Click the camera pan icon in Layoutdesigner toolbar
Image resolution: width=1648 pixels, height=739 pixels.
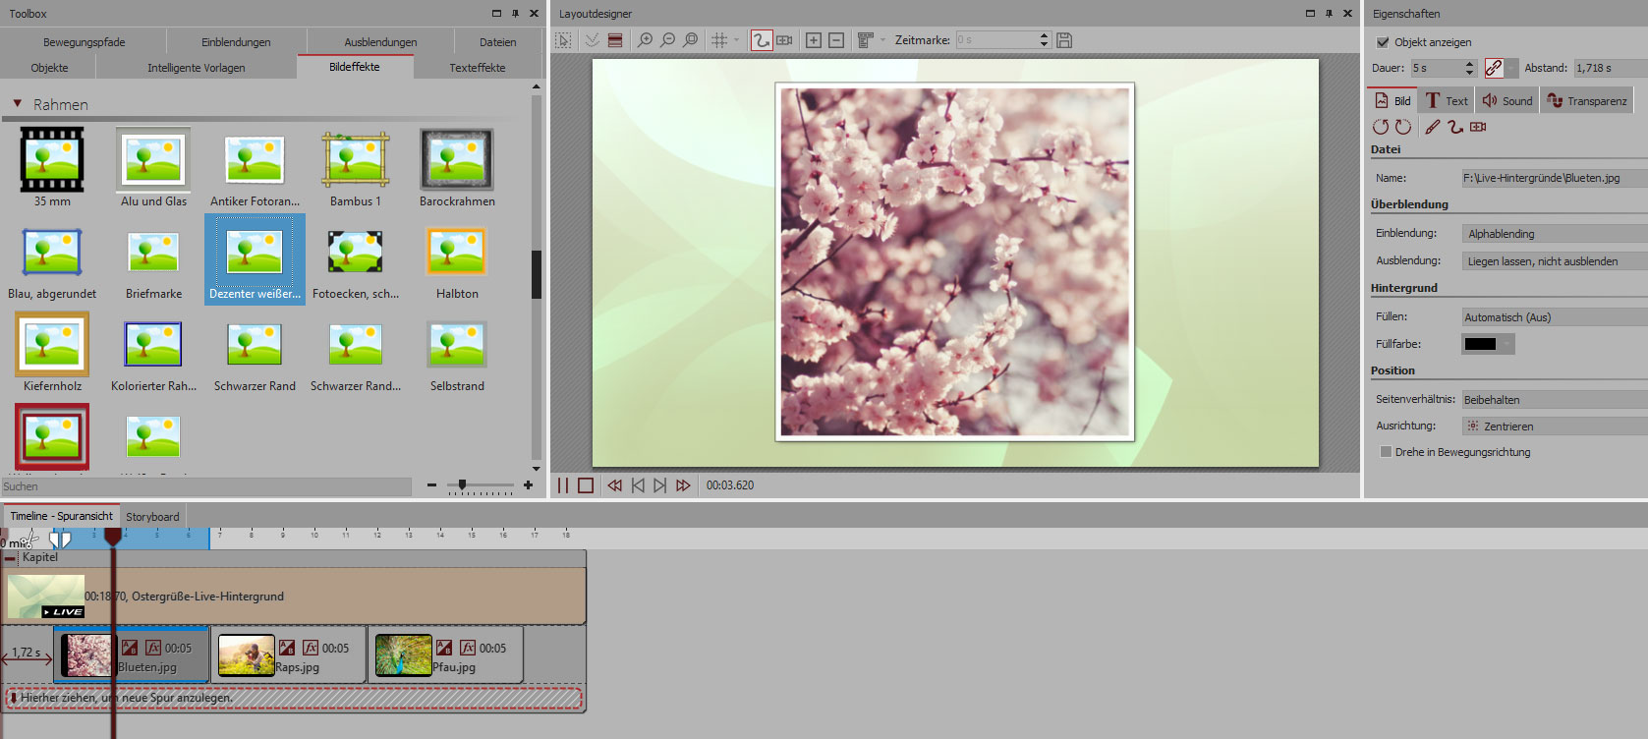coord(784,40)
